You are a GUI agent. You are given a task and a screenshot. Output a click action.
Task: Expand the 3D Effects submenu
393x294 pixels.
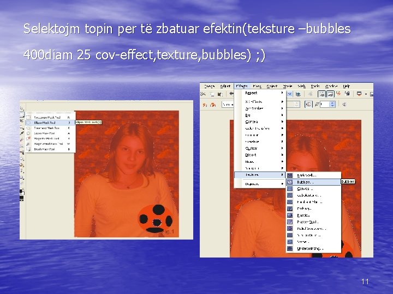(260, 102)
